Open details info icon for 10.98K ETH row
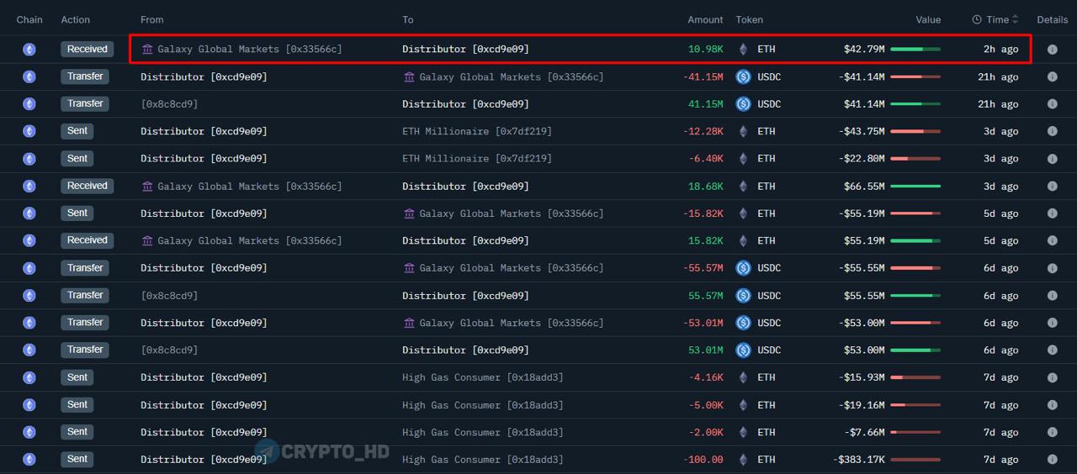The width and height of the screenshot is (1077, 474). click(1052, 50)
